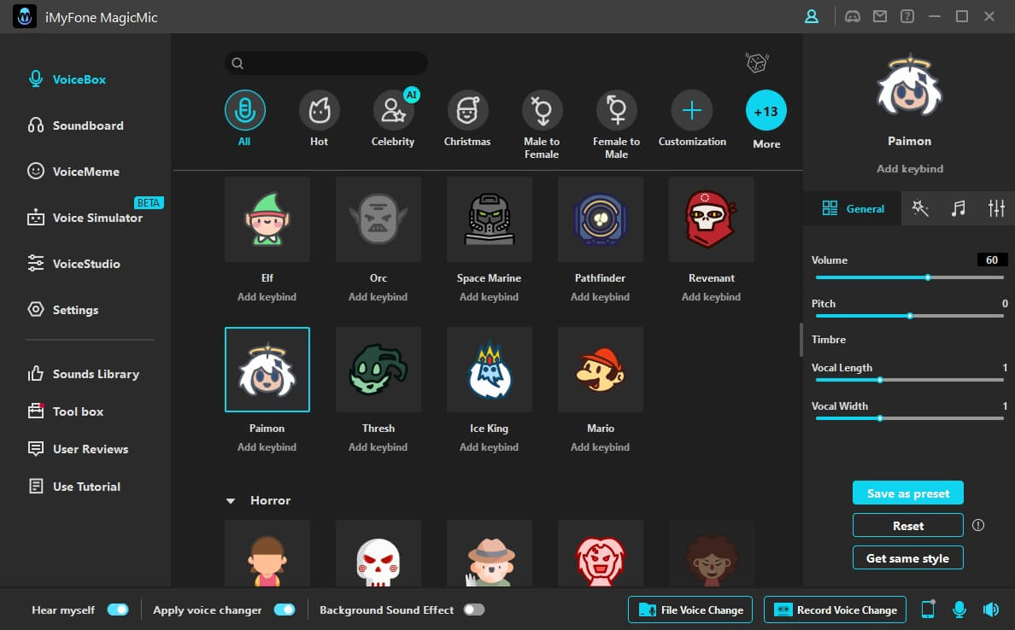Select the Elf voice
Screen dimensions: 1015x630
[267, 220]
